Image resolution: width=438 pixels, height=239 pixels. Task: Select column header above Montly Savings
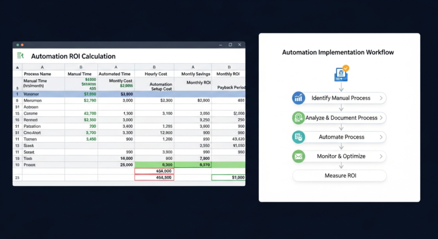coord(193,67)
